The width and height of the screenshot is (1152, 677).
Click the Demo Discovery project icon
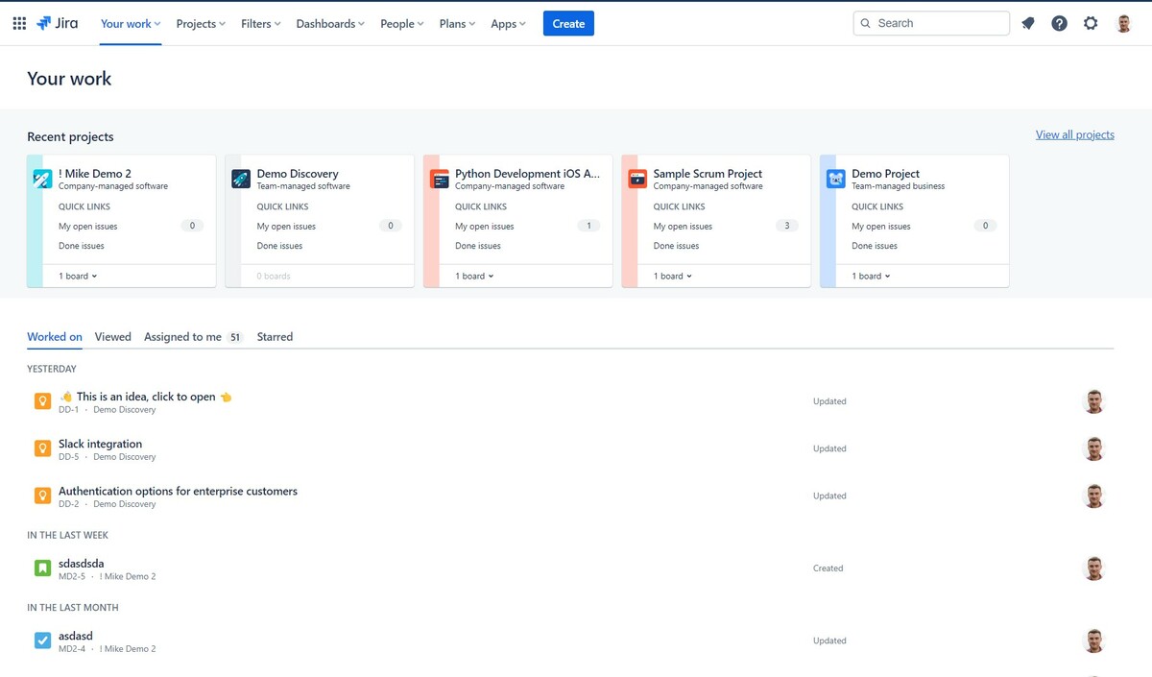[239, 179]
